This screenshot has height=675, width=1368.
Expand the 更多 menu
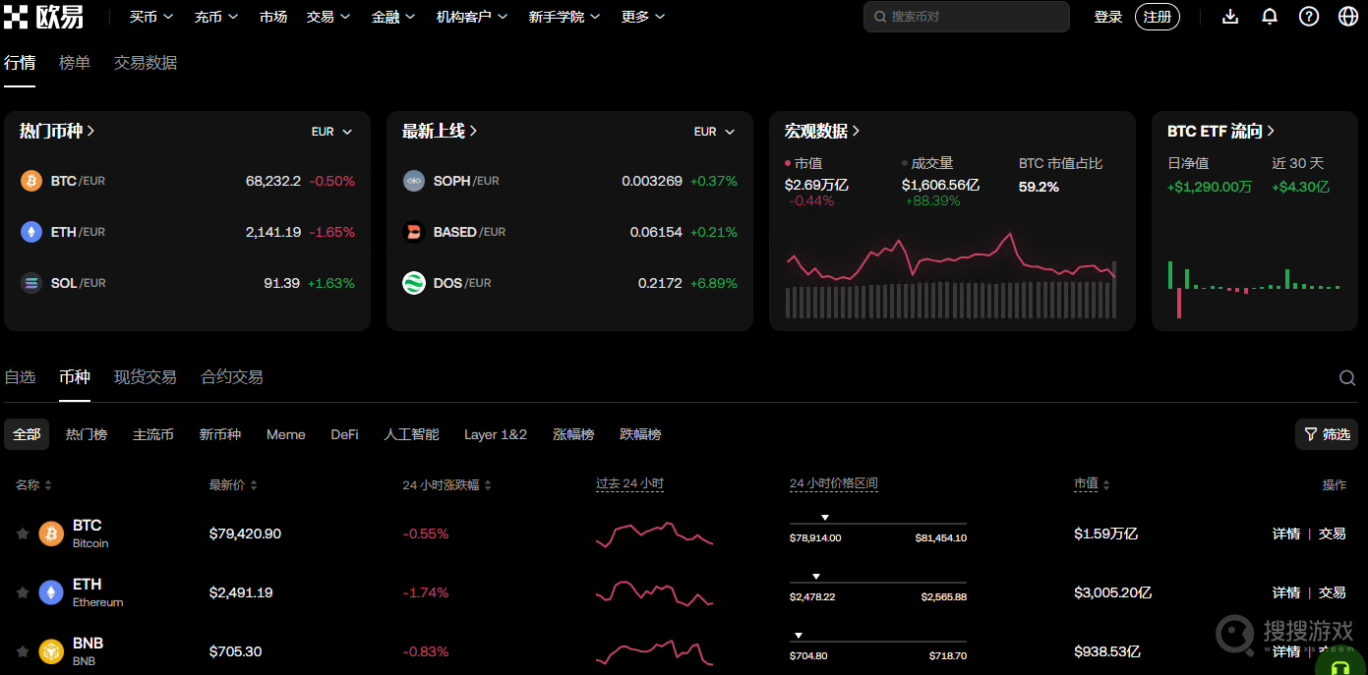pyautogui.click(x=643, y=17)
